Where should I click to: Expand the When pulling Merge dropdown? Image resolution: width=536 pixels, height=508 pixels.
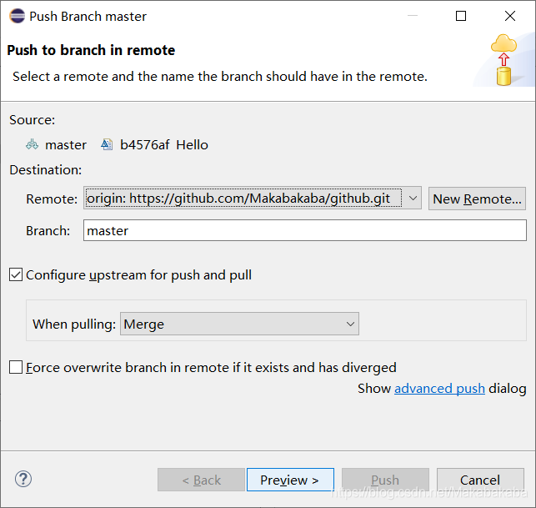[x=350, y=324]
